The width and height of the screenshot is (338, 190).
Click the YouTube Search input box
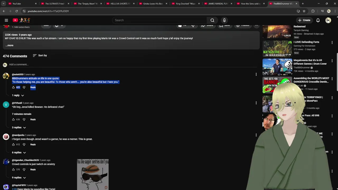[159, 20]
